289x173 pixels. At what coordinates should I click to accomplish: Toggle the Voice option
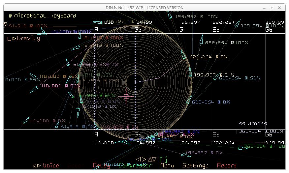pyautogui.click(x=51, y=166)
